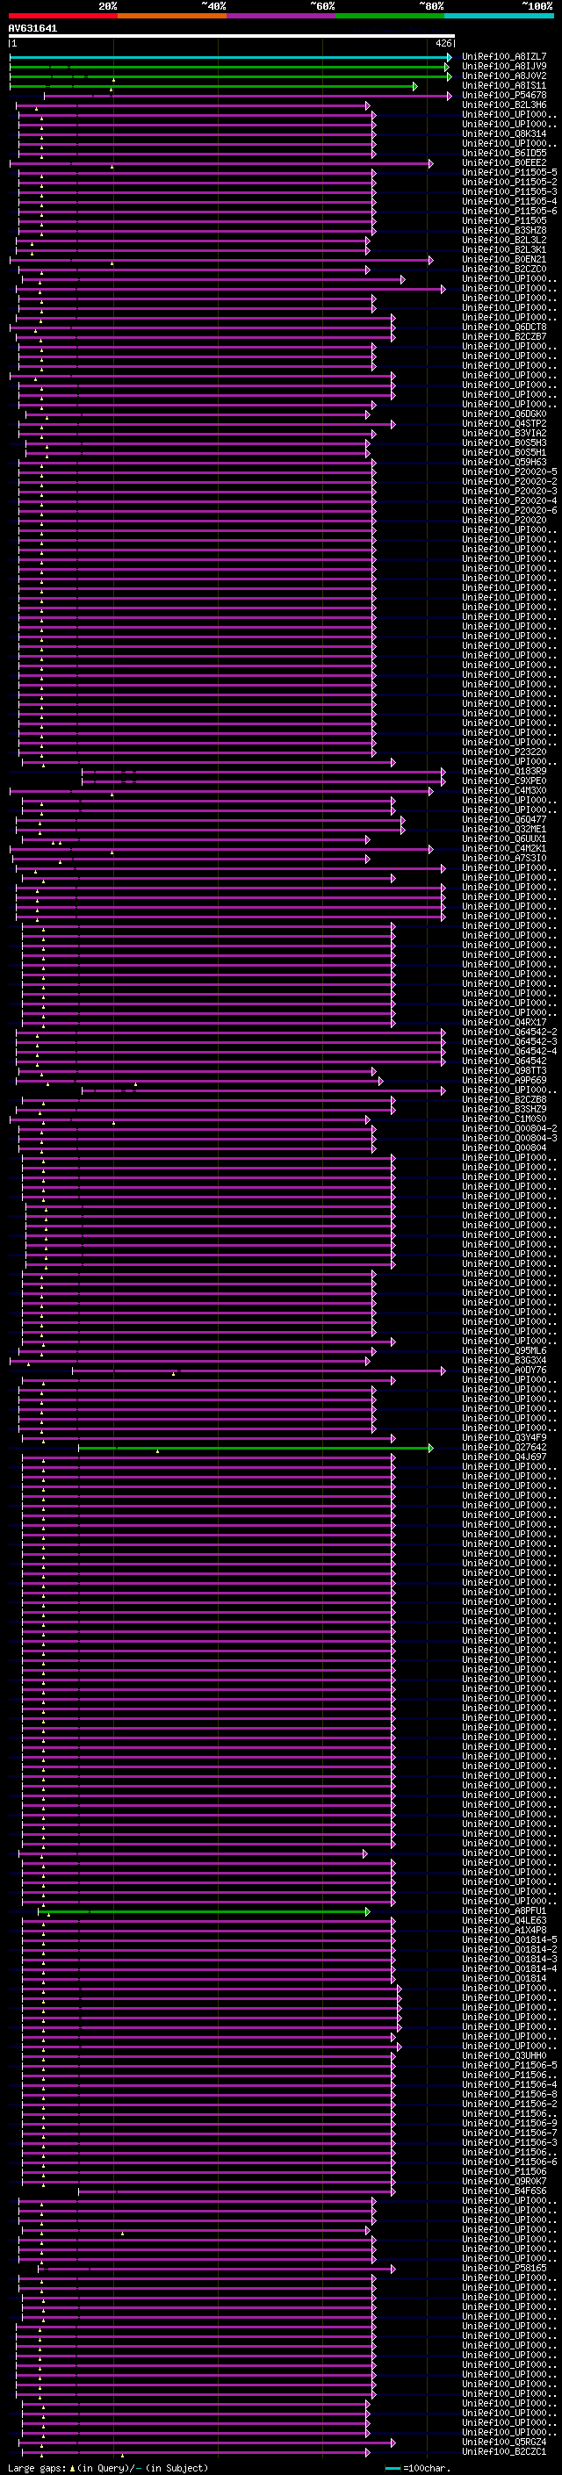Click the green ~80% identity legend bar
The image size is (562, 2475).
click(x=390, y=16)
